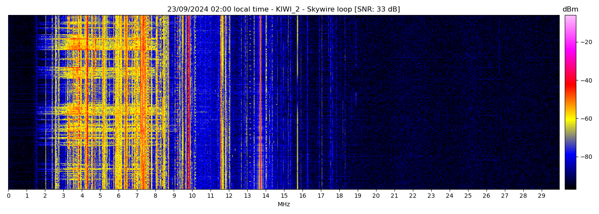Viewport: 599px width, 214px height.
Task: Click the 7 MHz tick label
Action: 137,196
